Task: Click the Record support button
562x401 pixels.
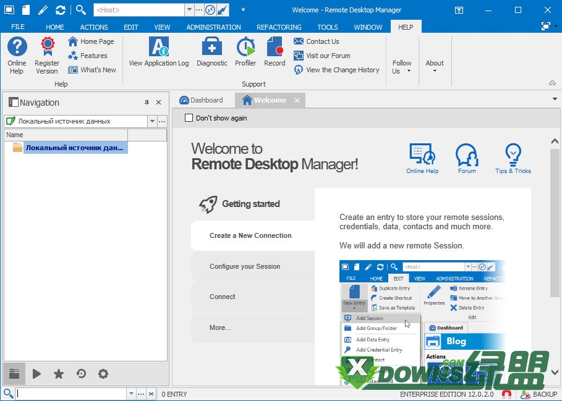Action: [275, 52]
